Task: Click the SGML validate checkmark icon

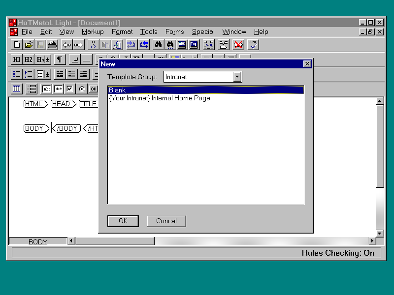Action: pyautogui.click(x=253, y=45)
